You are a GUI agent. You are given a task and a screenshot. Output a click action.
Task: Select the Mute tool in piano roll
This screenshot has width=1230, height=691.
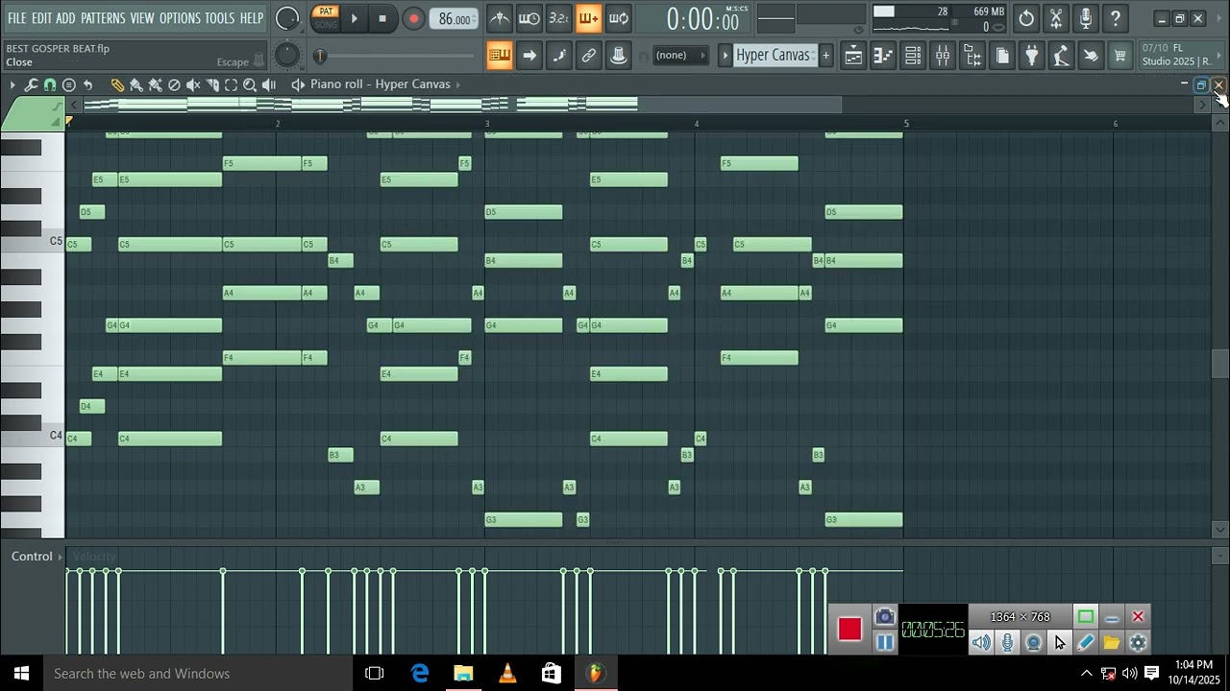click(x=193, y=84)
